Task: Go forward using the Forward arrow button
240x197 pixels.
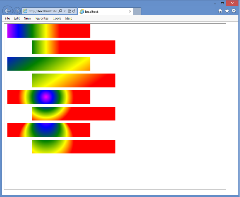Action: [17, 11]
